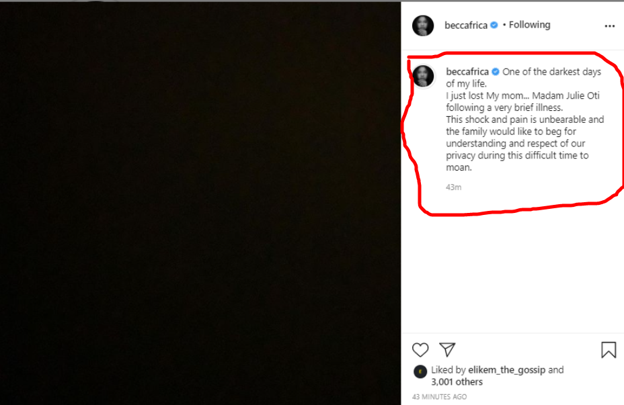View the 3,001 others likes list
Screen dimensions: 624x405
point(457,381)
